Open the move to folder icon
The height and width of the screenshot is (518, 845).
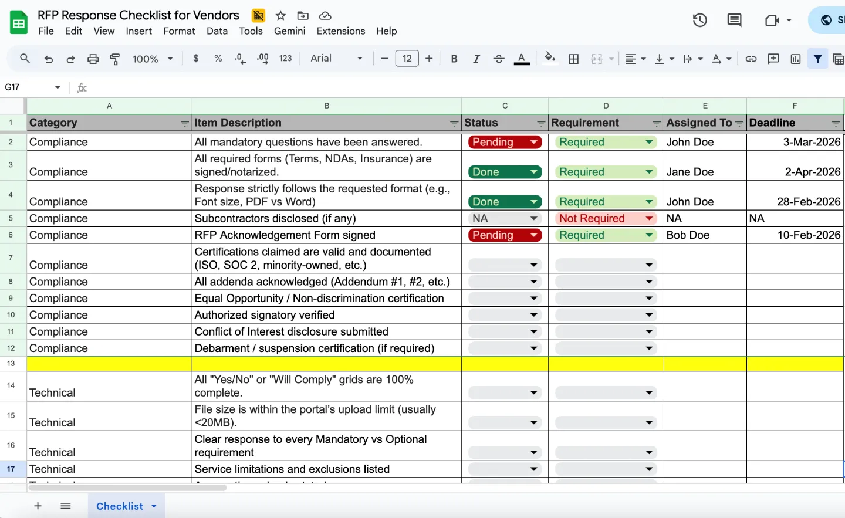[303, 15]
